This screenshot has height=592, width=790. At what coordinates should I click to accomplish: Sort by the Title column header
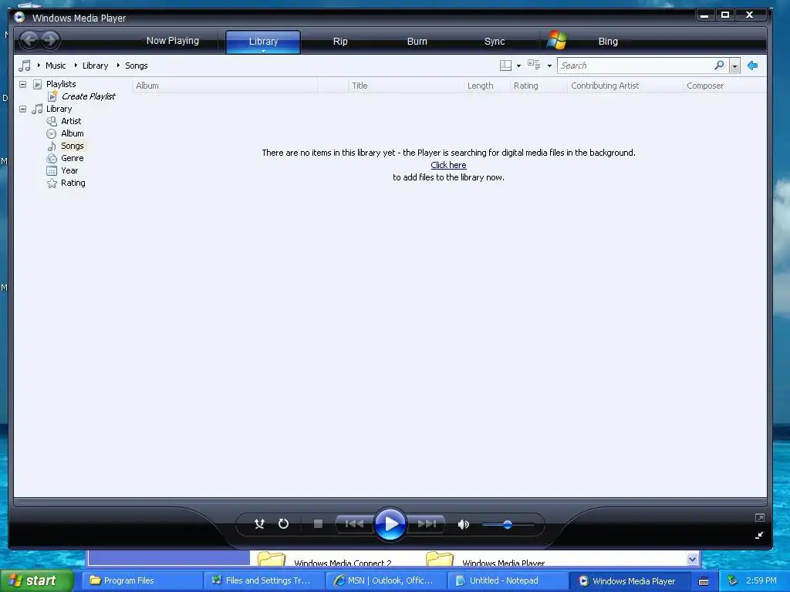tap(406, 86)
